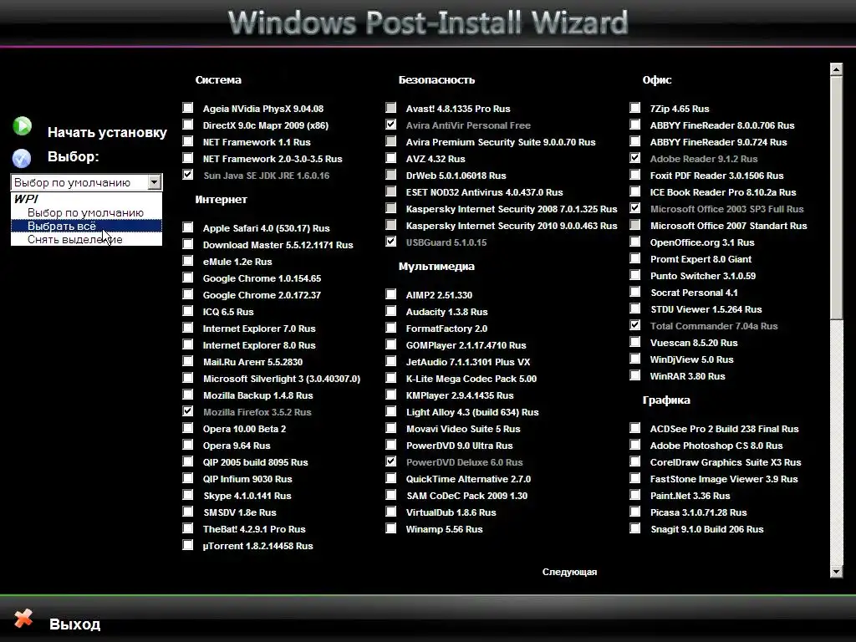Check AIMP2 2.51.330

pyautogui.click(x=391, y=294)
